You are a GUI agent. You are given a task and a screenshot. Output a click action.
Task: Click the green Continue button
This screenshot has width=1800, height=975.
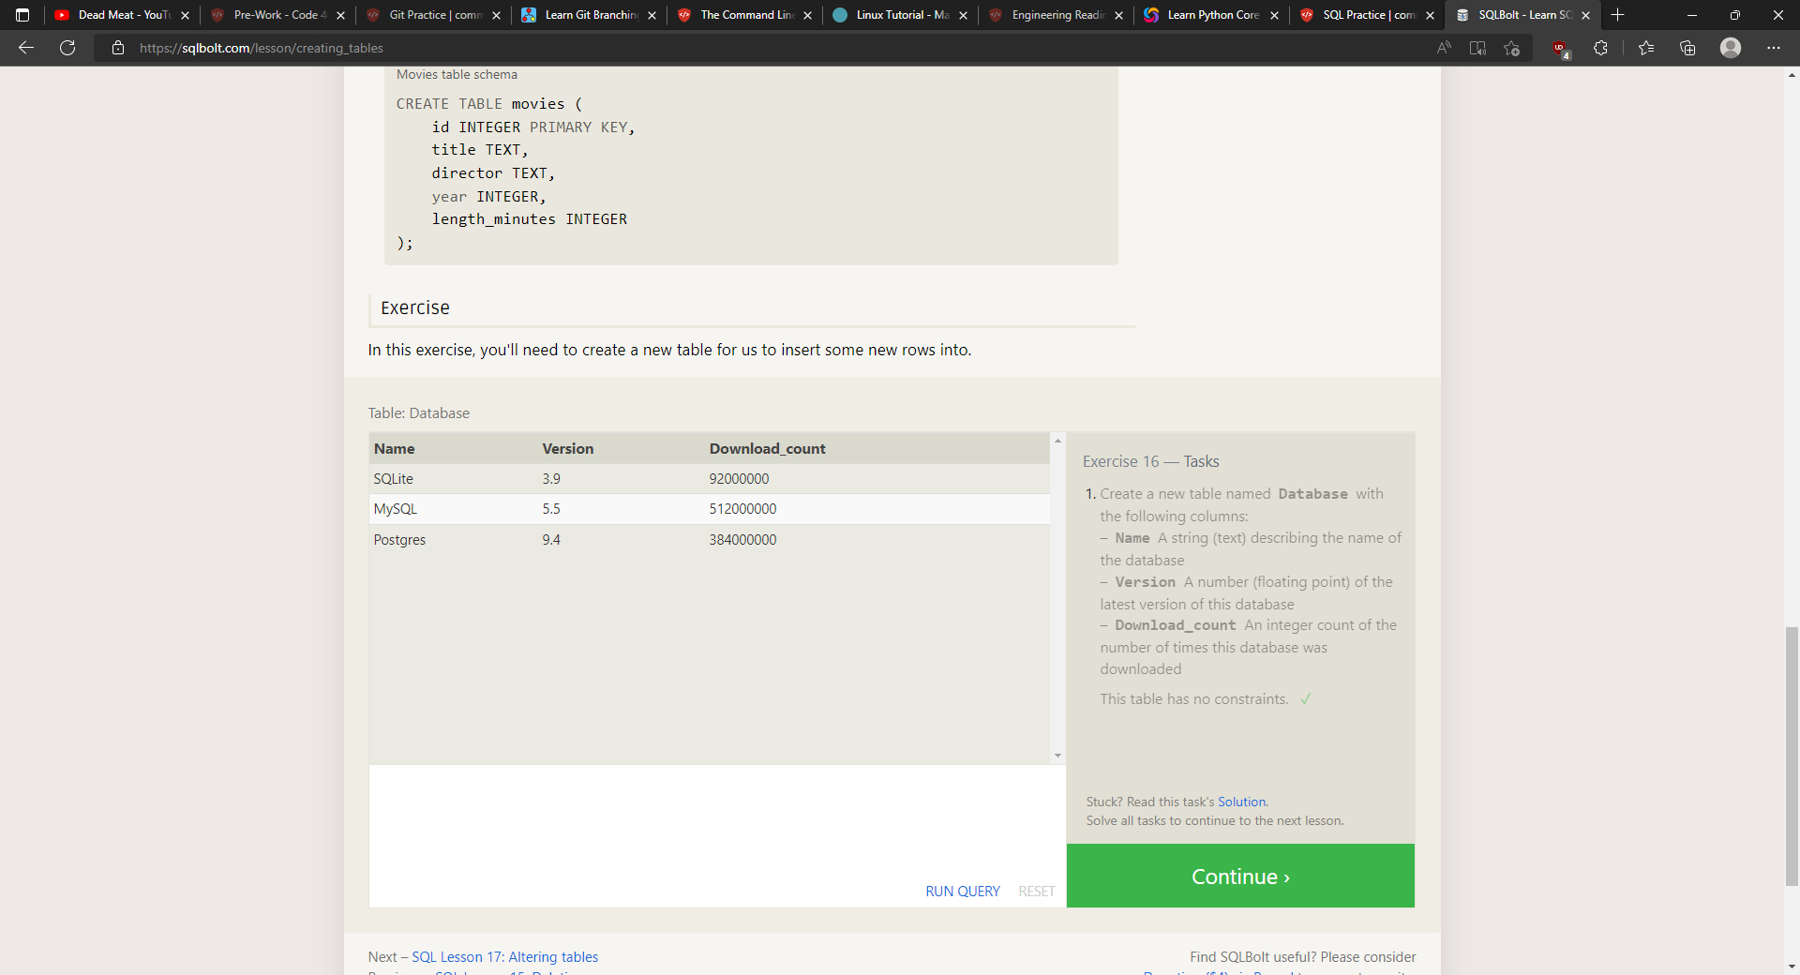[1239, 876]
